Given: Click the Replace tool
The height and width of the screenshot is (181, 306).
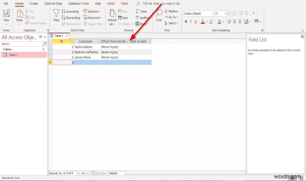Looking at the screenshot, I should pyautogui.click(x=171, y=11).
